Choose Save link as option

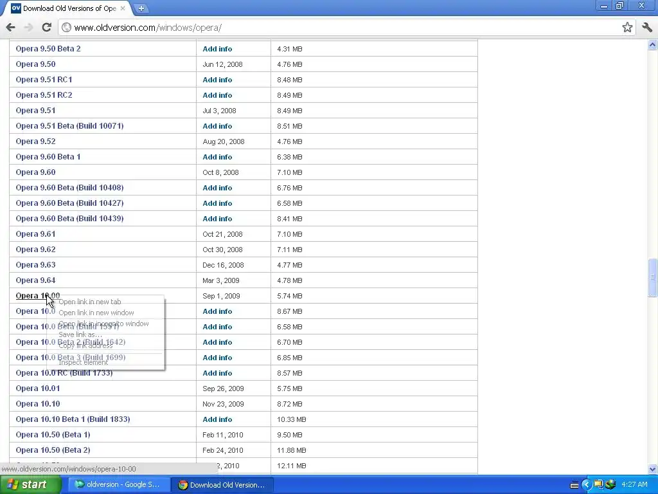click(80, 334)
